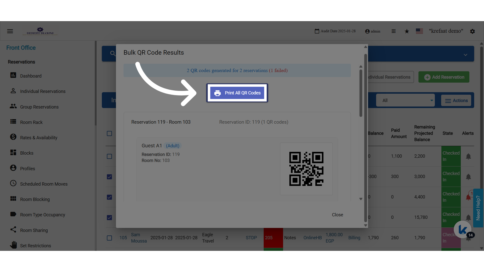The height and width of the screenshot is (272, 484).
Task: Click the Group Reservations people icon
Action: tap(13, 106)
